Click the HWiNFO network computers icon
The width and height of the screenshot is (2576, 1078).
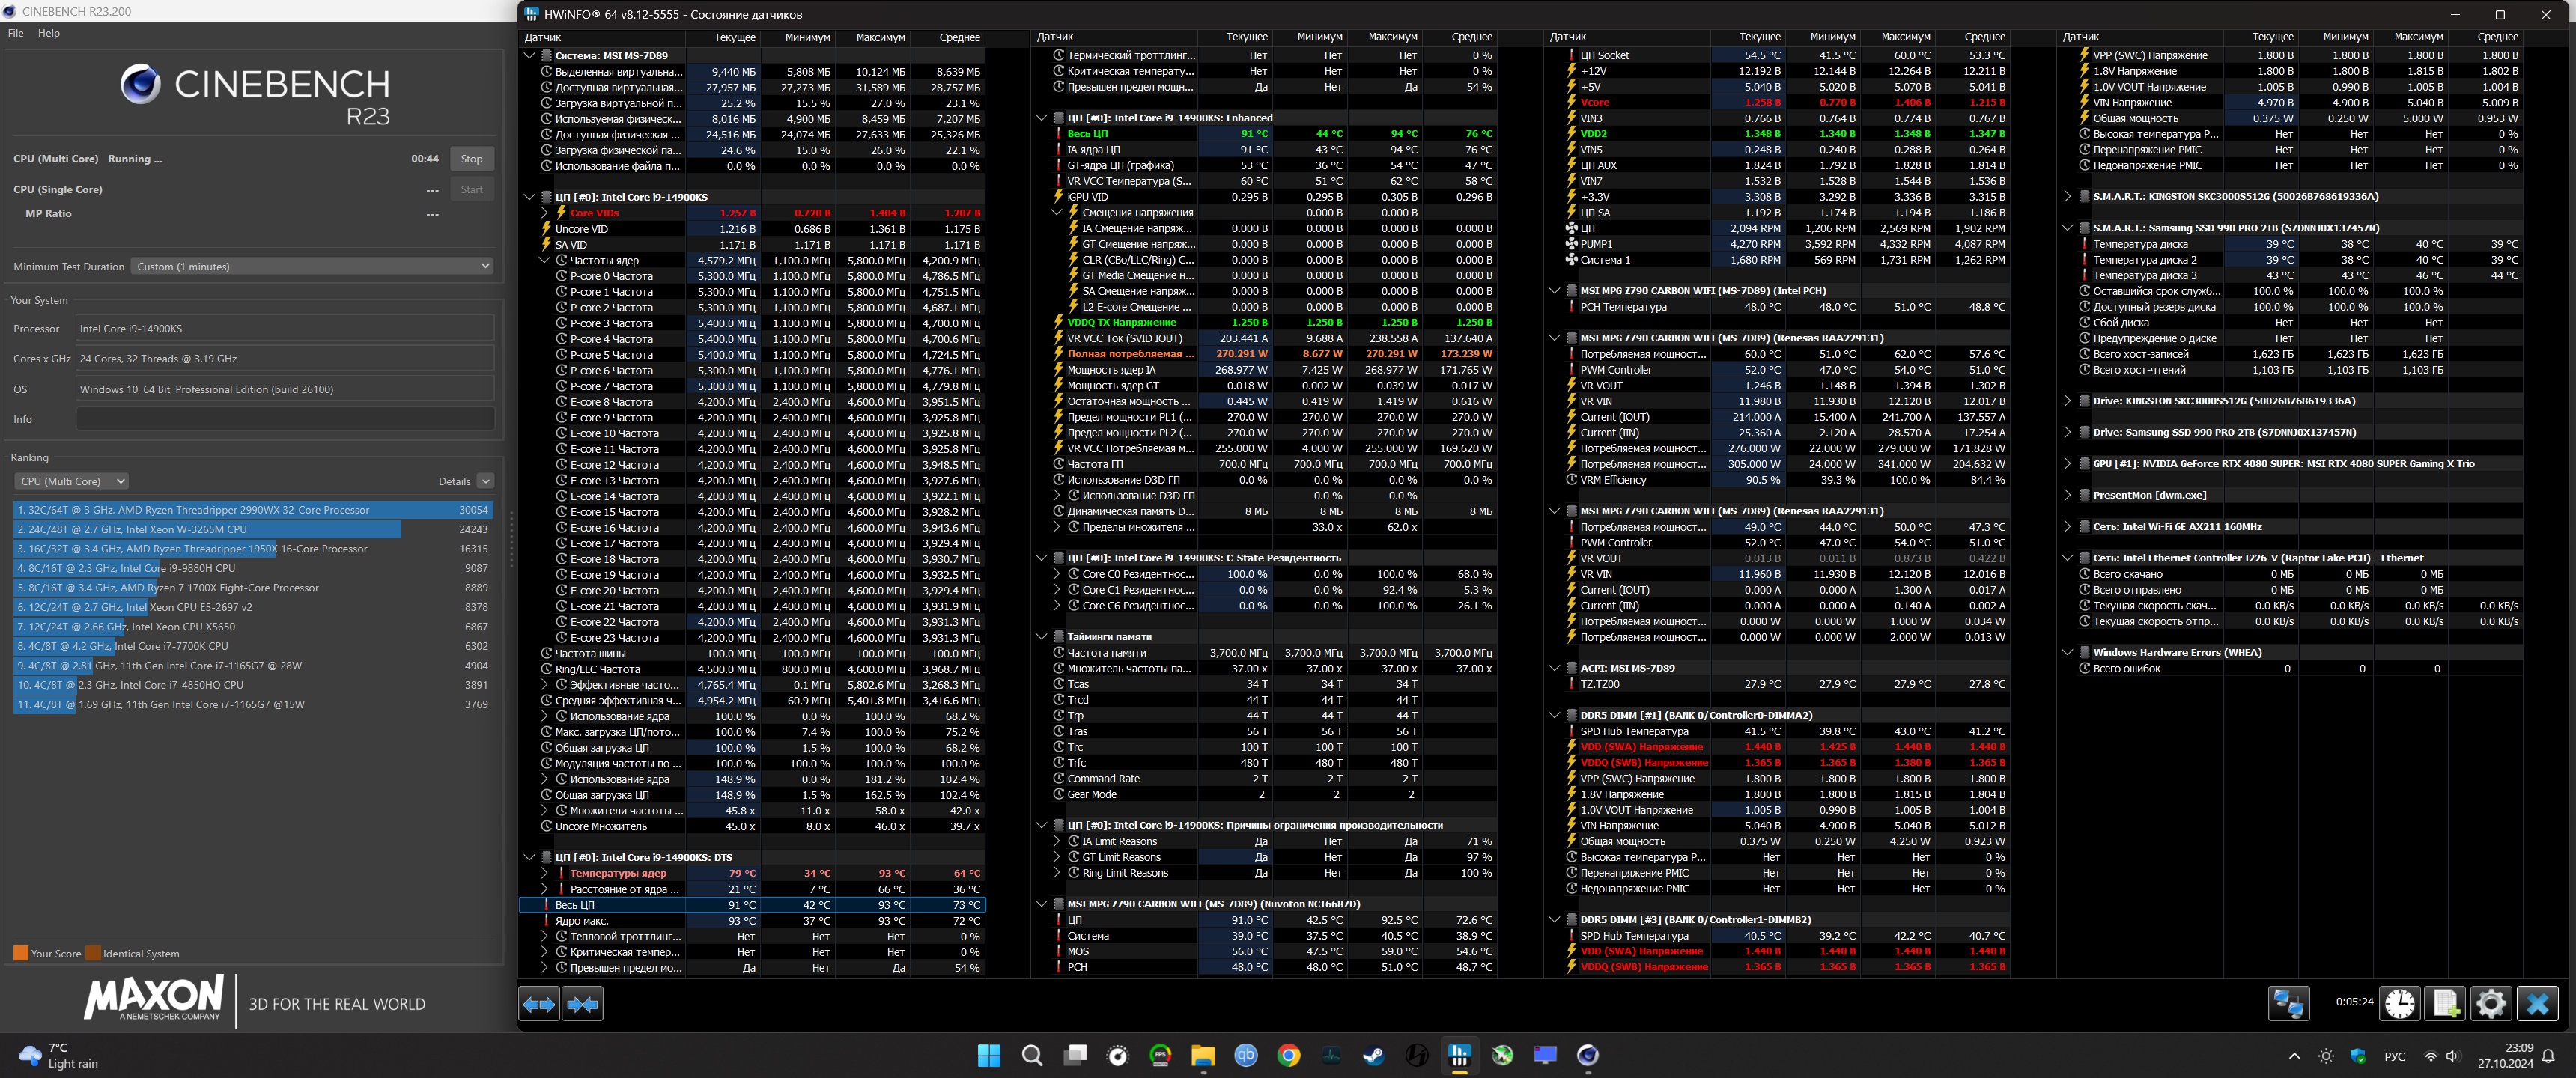pos(2288,1003)
